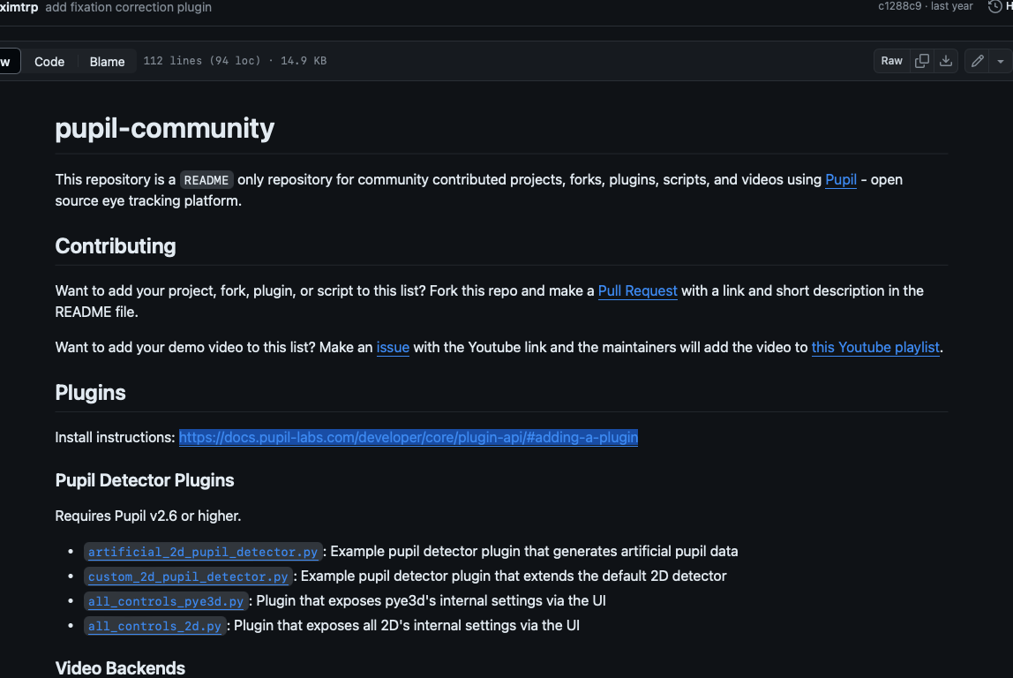This screenshot has height=678, width=1013.
Task: Click '112 lines (94 loc) · 14.9 KB' text
Action: [235, 61]
